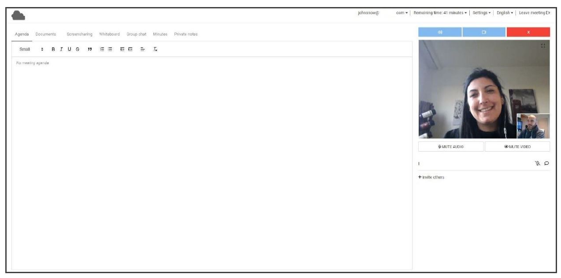Insert a blockquote in the agenda
Image resolution: width=561 pixels, height=278 pixels.
(x=89, y=49)
